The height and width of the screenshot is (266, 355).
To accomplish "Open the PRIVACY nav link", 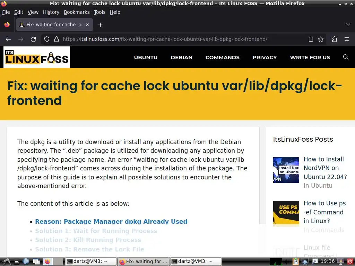I will point(265,57).
